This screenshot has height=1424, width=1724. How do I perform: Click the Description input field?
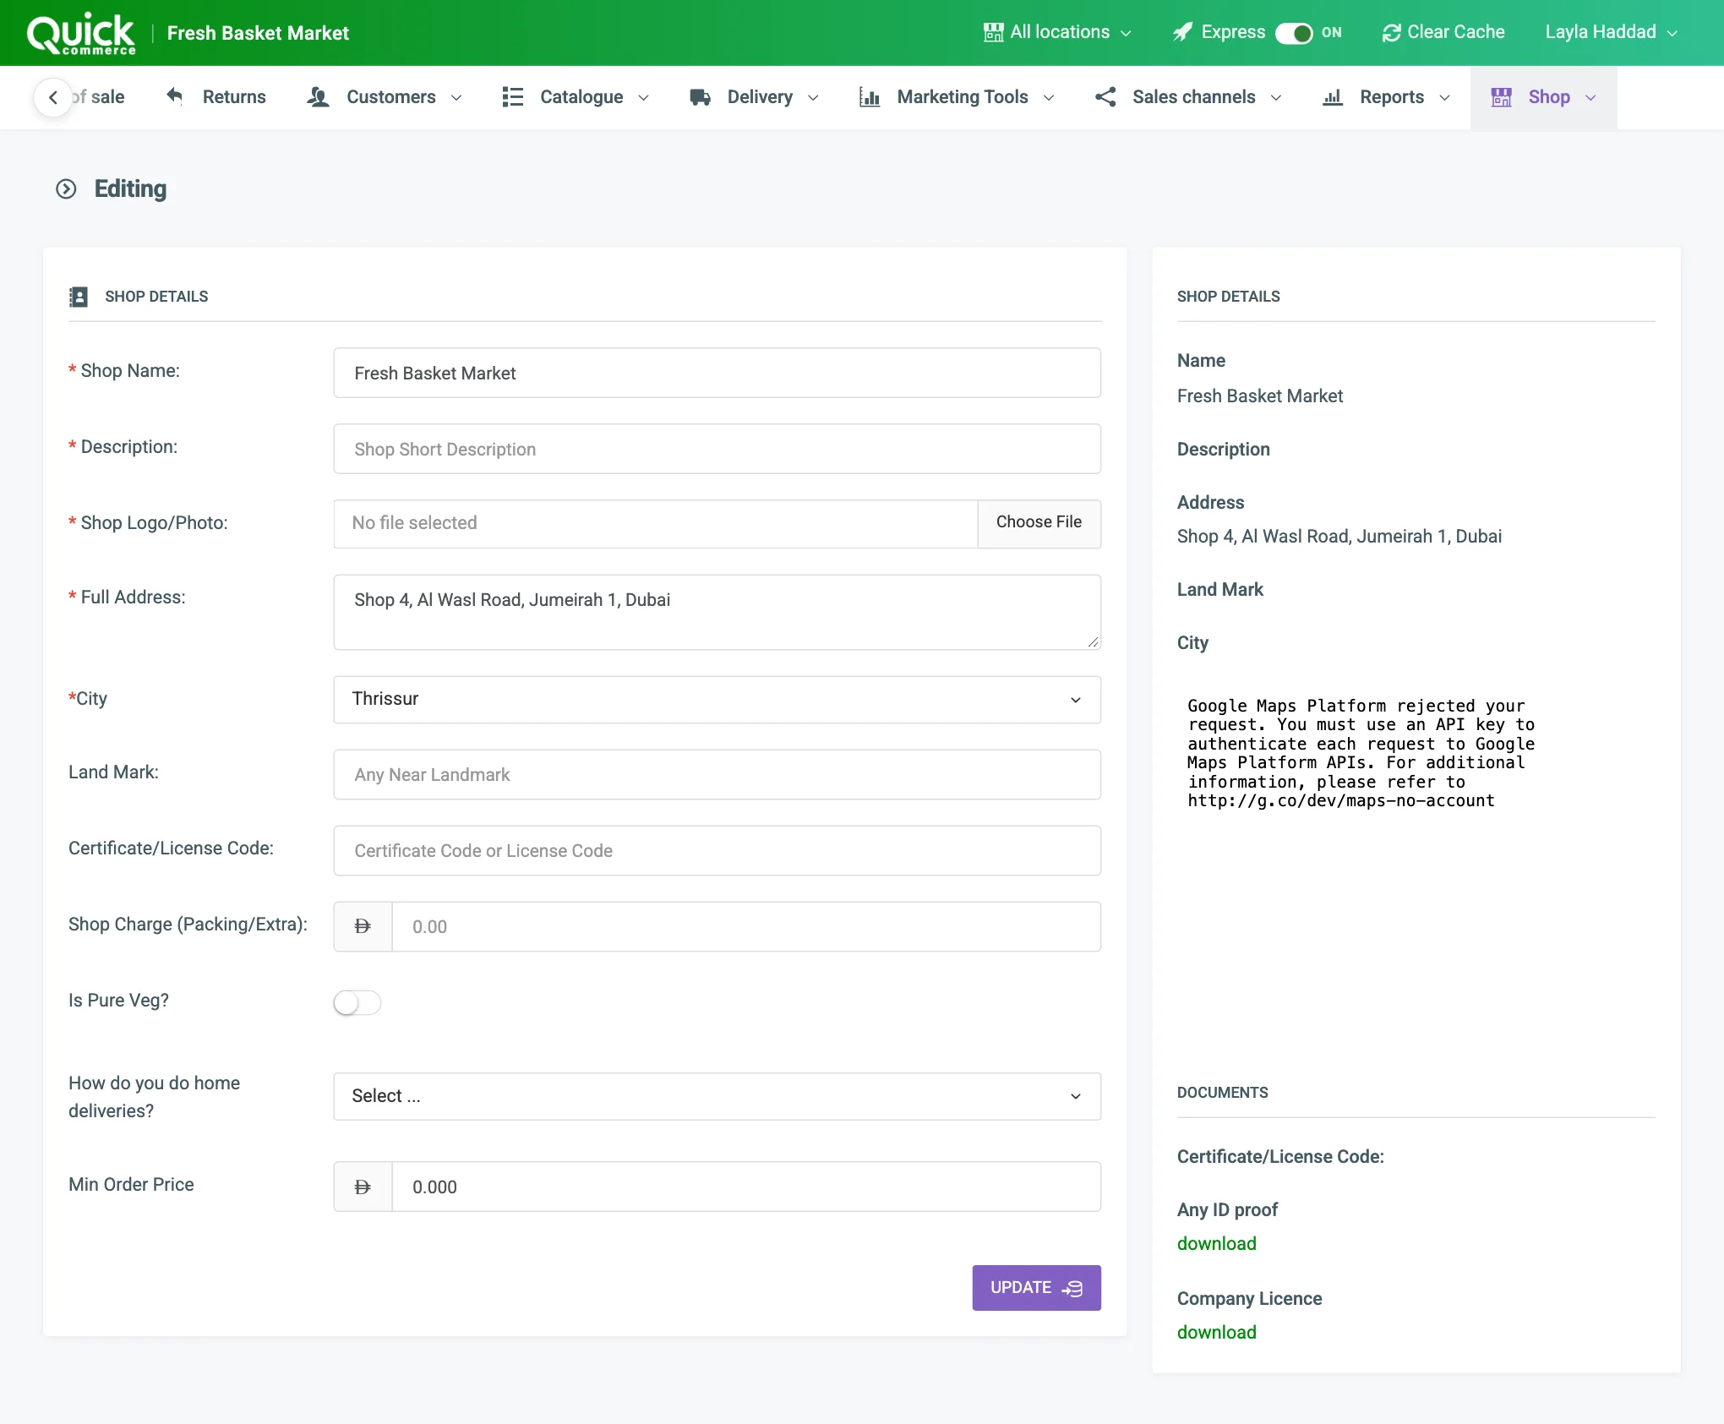click(x=717, y=449)
